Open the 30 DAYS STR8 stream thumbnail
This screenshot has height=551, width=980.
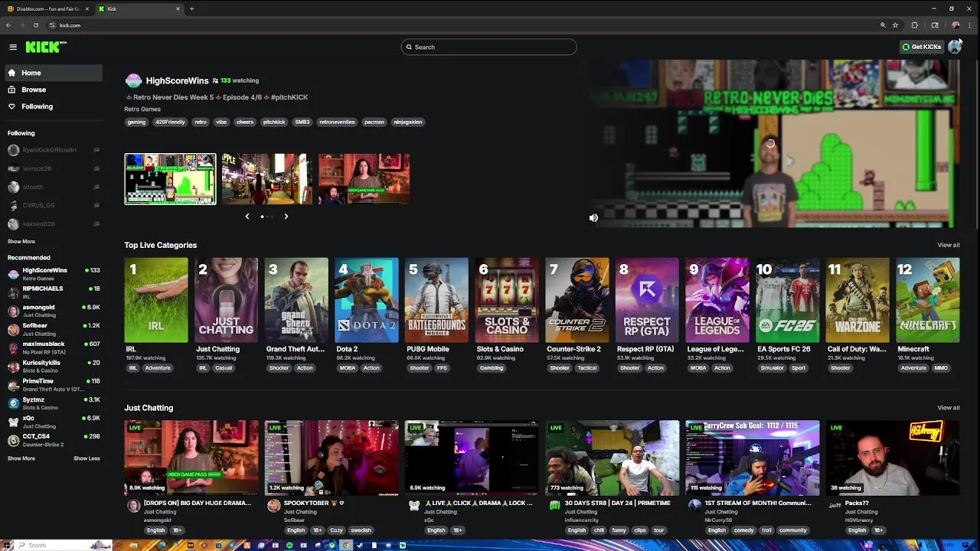[x=612, y=458]
